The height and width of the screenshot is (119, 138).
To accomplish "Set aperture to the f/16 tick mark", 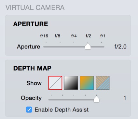I will tap(46, 47).
